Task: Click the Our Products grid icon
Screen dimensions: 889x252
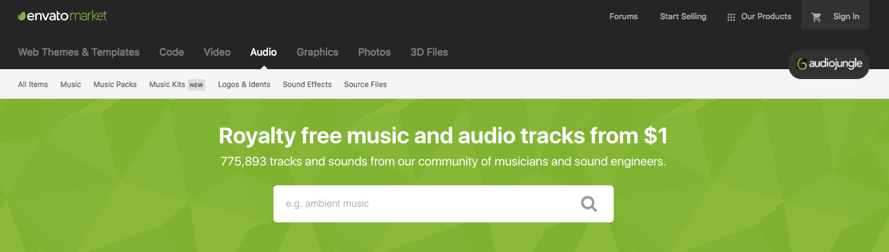Action: [x=731, y=17]
